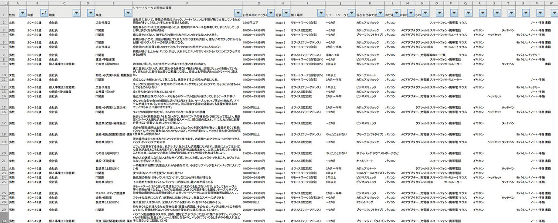
Task: Select column G by its header letter
Action: pyautogui.click(x=259, y=3)
